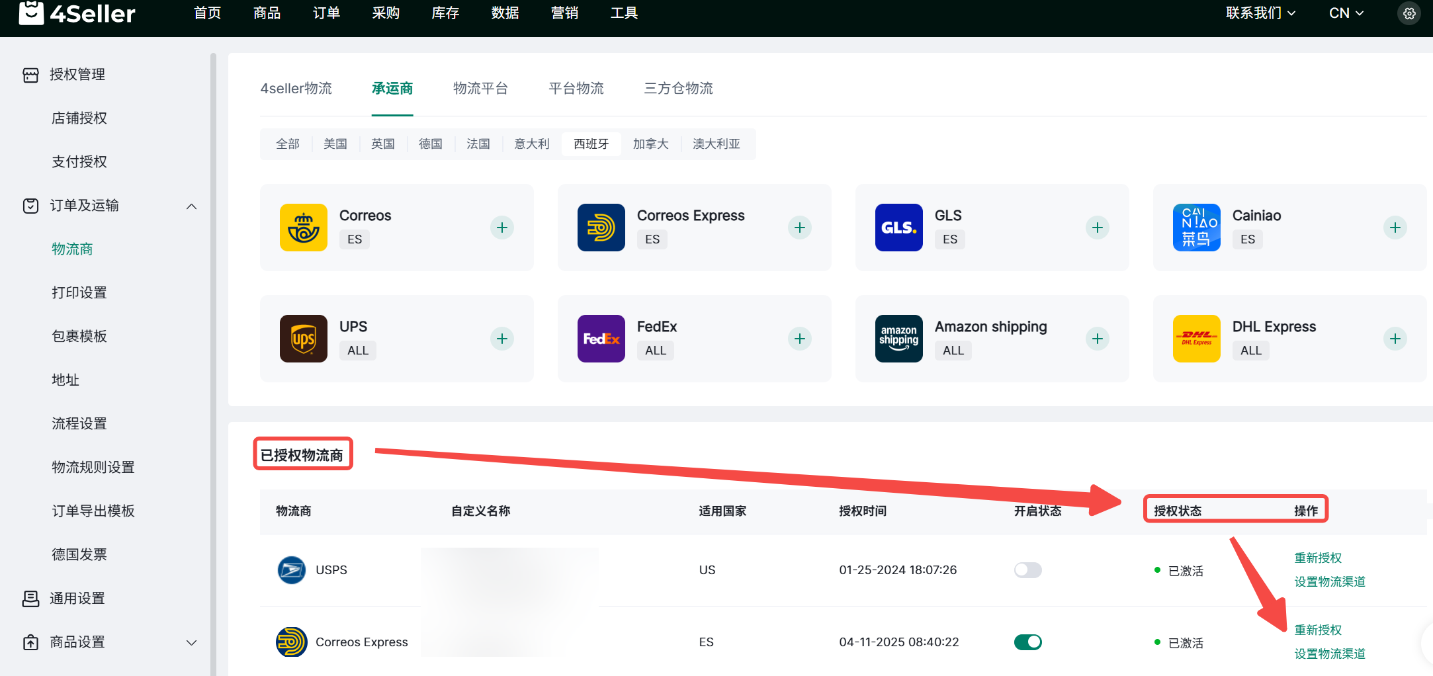
Task: Click the plus icon on Correos card
Action: tap(502, 228)
